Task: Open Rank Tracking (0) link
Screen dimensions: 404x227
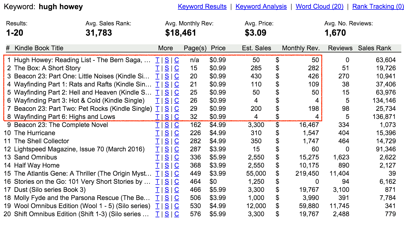Action: coord(378,6)
